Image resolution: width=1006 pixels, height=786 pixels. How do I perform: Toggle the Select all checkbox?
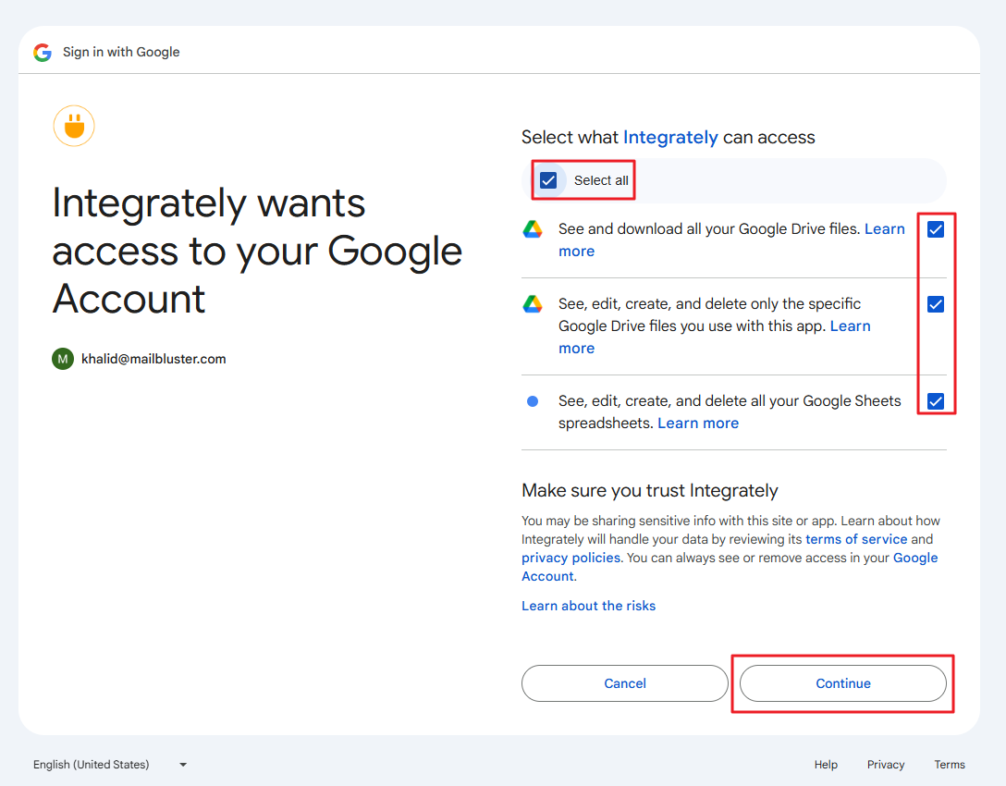coord(548,180)
